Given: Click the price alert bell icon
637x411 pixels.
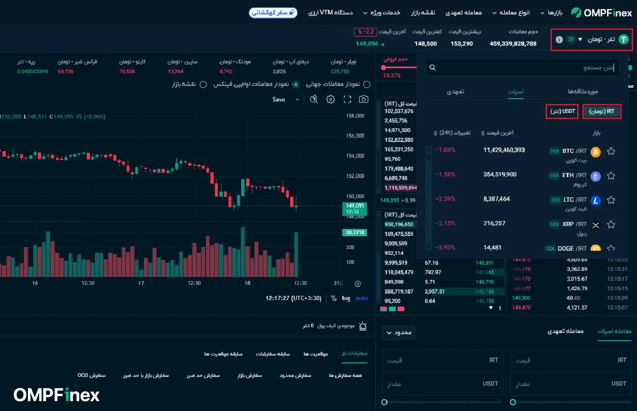Looking at the screenshot, I should click(x=363, y=326).
